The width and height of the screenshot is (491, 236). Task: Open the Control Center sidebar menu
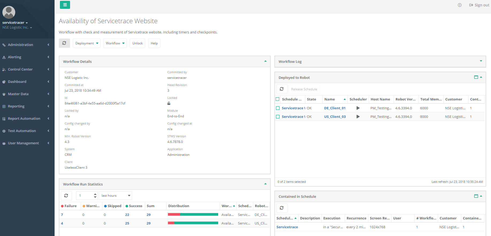(27, 69)
